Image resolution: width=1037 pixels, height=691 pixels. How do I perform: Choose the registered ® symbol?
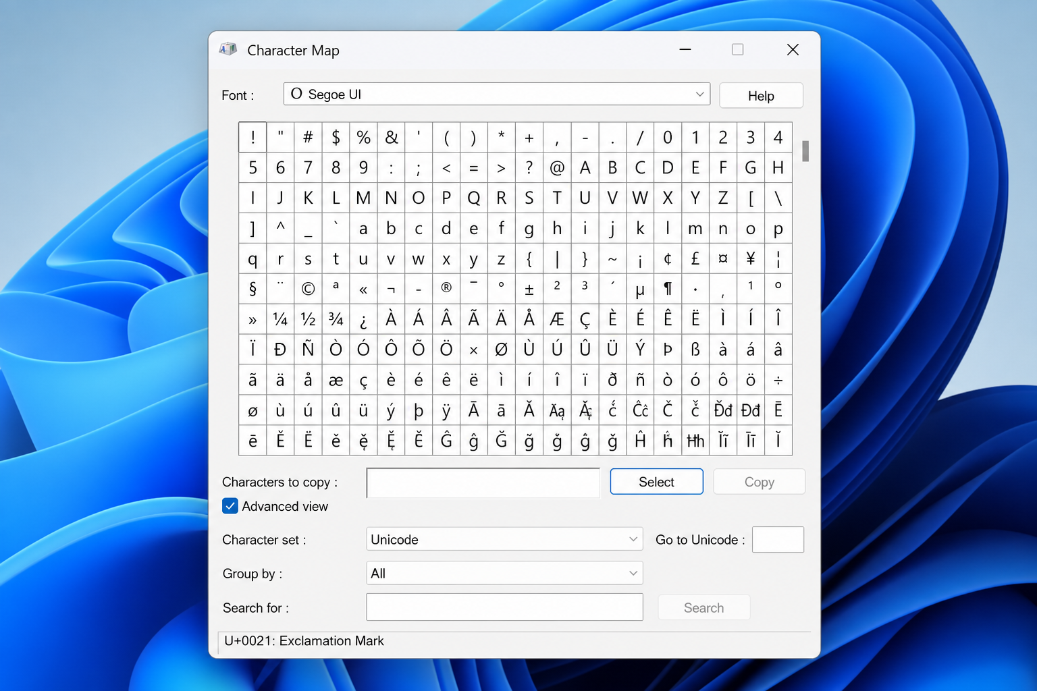446,289
